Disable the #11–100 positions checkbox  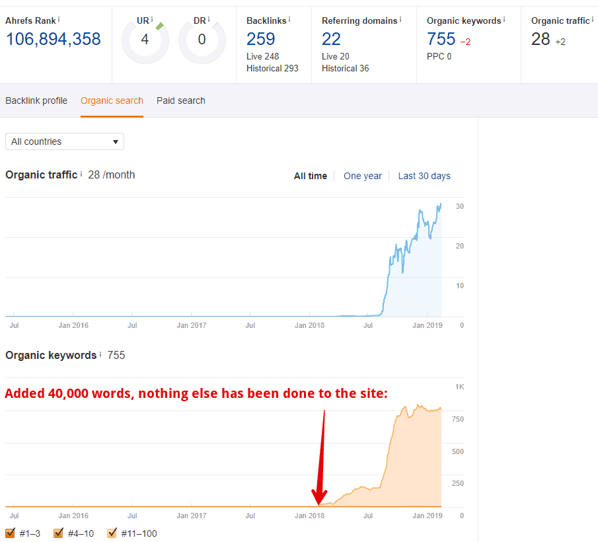pyautogui.click(x=111, y=533)
